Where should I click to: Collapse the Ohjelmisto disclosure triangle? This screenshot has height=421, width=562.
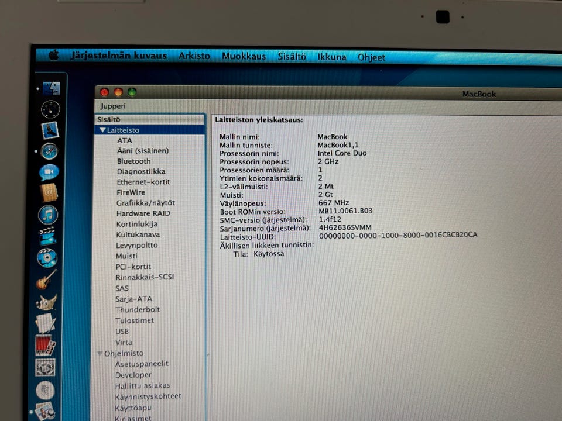(100, 353)
